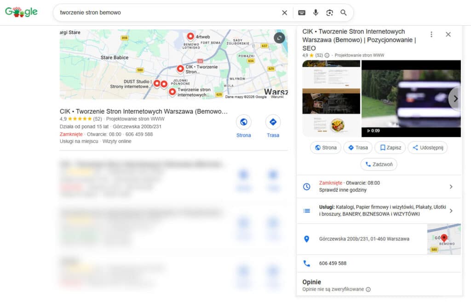Click the info icon next to (52) rating
Viewport: 471px width, 304px height.
(x=327, y=55)
